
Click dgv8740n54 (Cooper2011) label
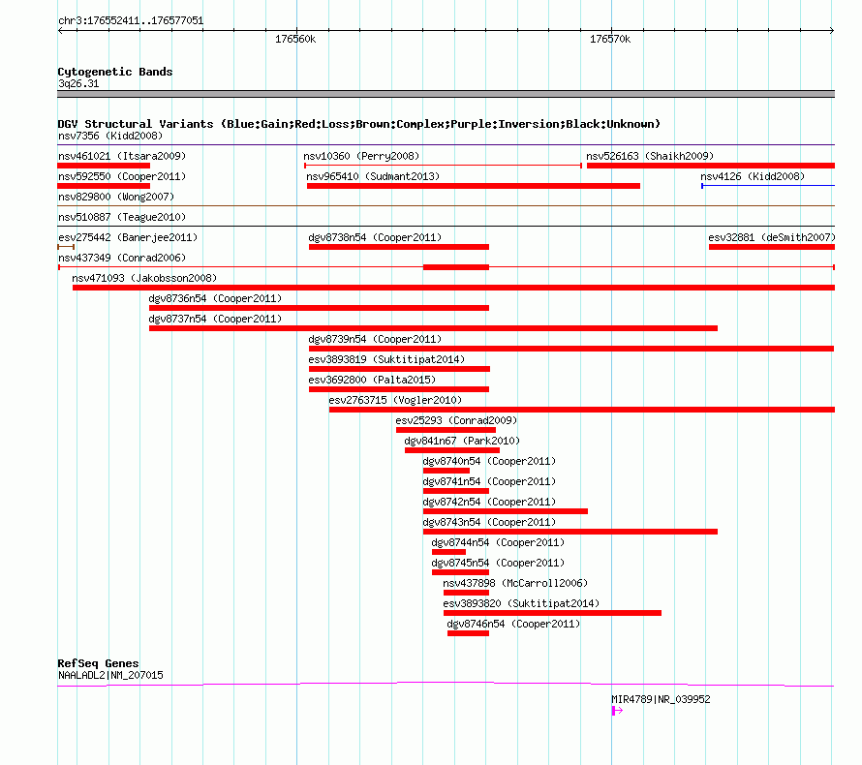click(489, 461)
